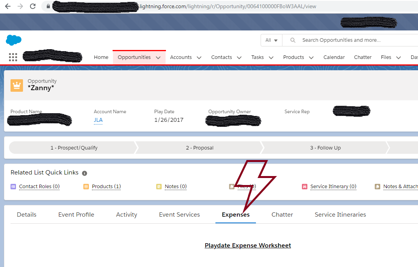
Task: Reload the page with the refresh icon
Action: click(33, 6)
